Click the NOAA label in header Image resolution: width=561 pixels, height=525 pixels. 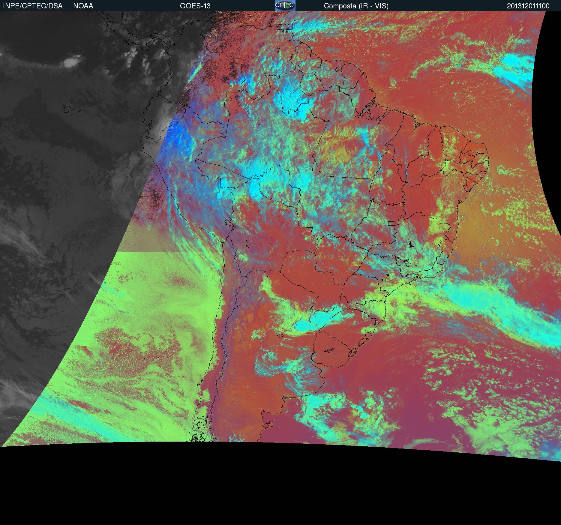pyautogui.click(x=83, y=6)
